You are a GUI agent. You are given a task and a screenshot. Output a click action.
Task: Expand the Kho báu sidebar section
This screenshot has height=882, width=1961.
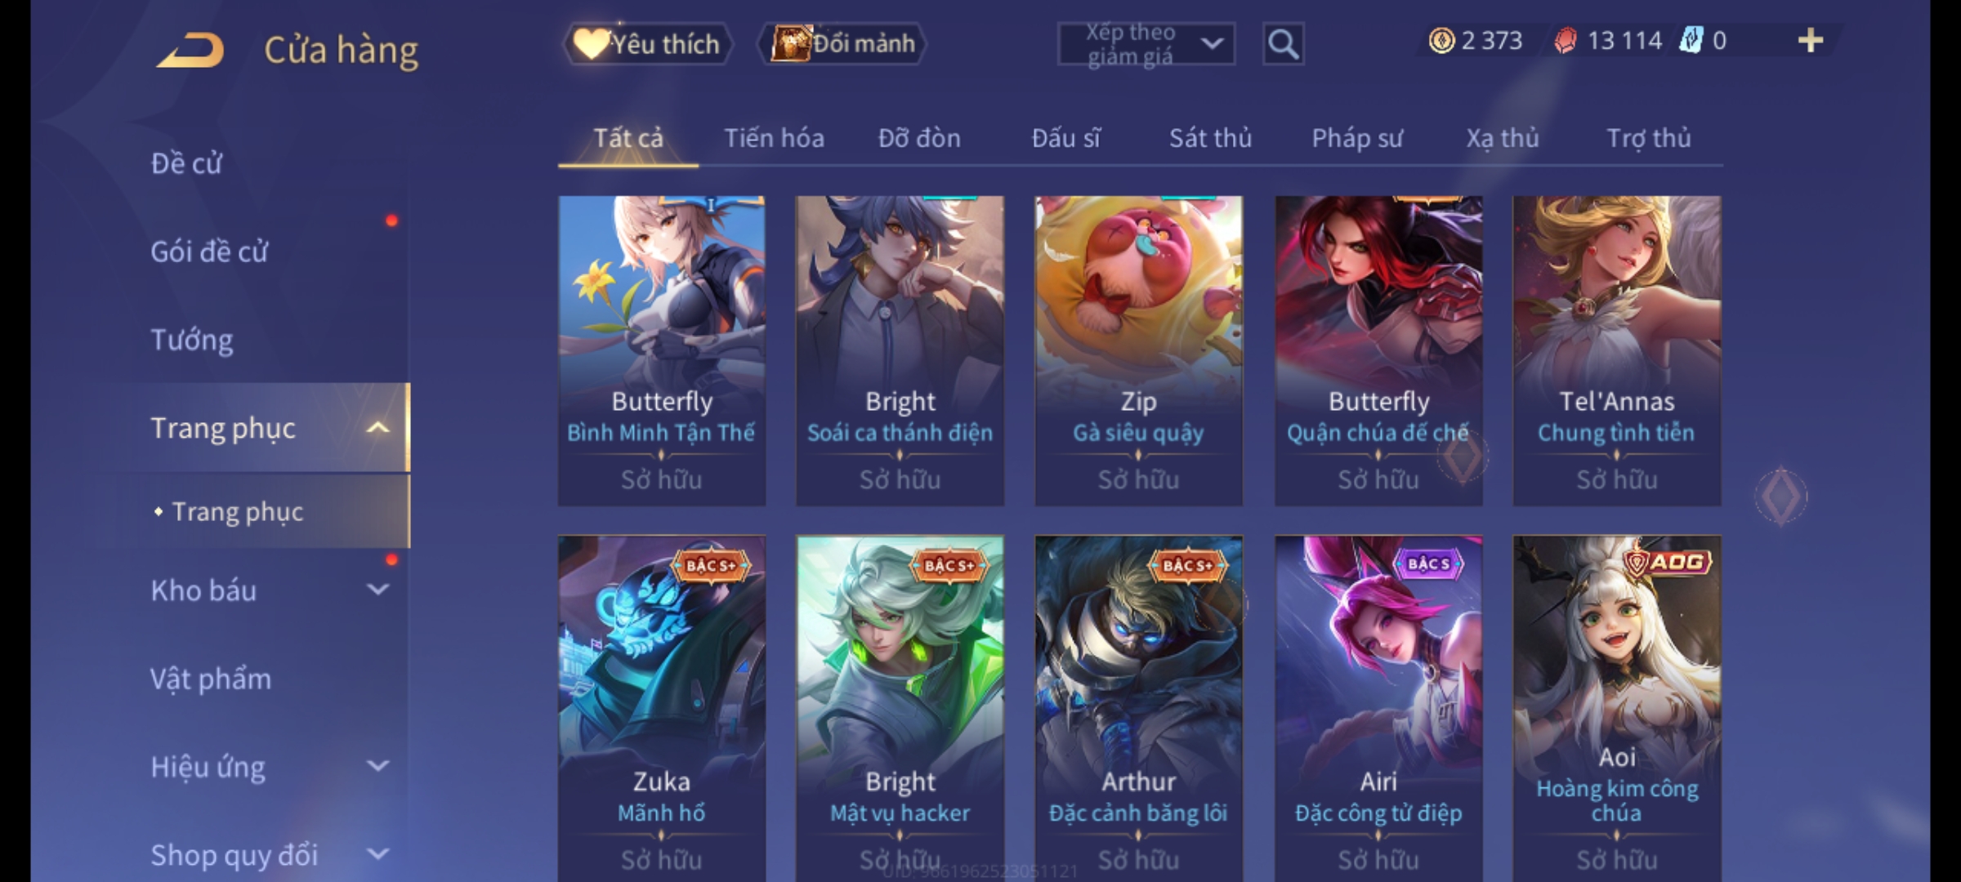tap(377, 590)
